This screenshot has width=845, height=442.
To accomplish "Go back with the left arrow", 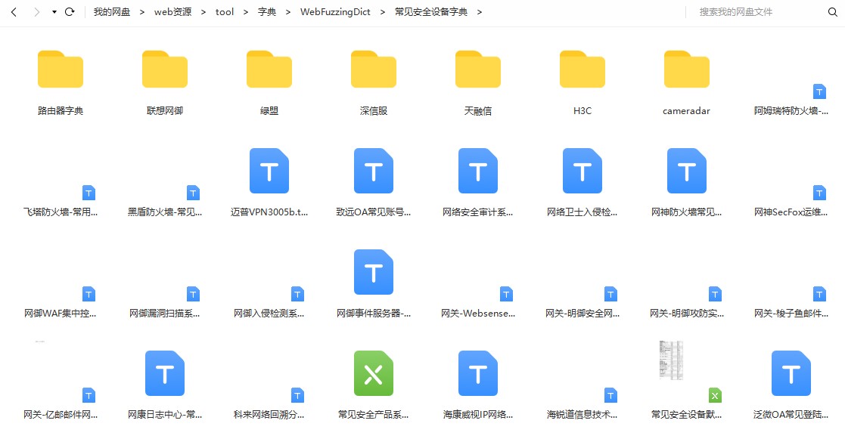I will (x=14, y=12).
